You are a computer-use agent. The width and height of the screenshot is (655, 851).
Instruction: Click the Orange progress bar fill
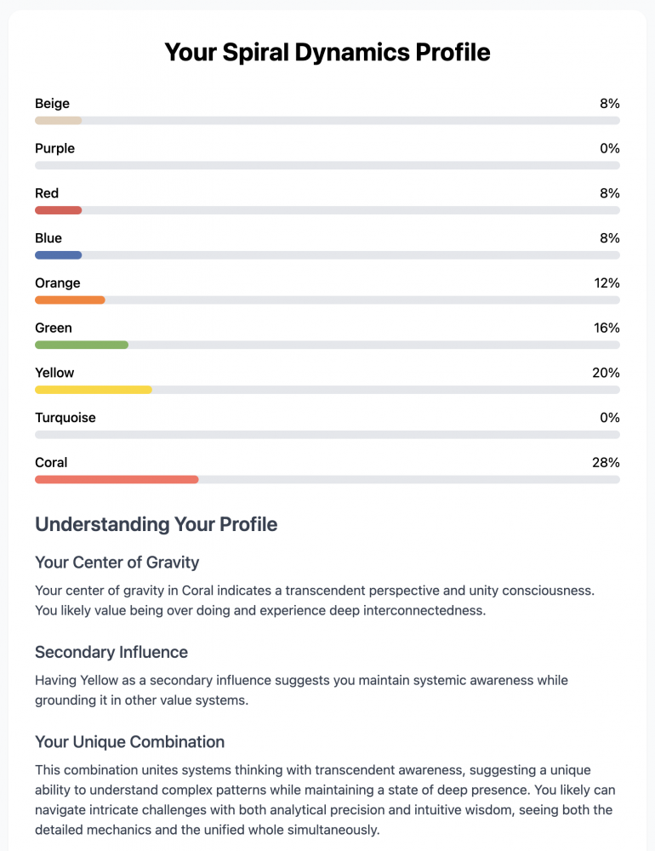(x=70, y=300)
